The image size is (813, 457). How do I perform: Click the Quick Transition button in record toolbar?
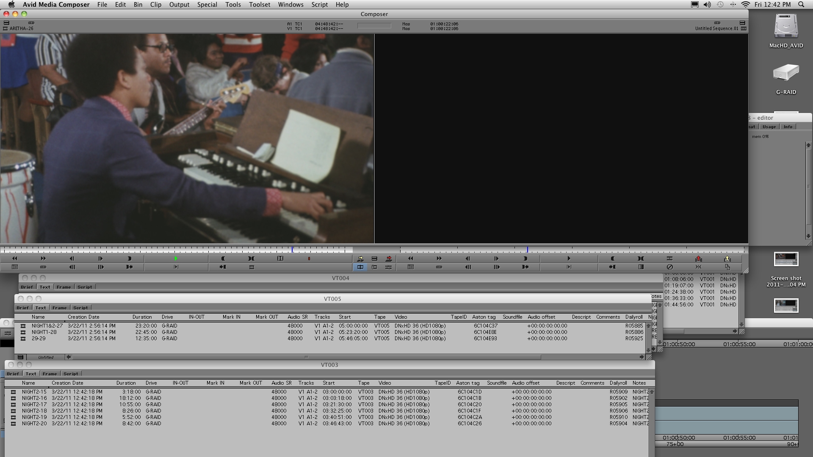click(641, 267)
